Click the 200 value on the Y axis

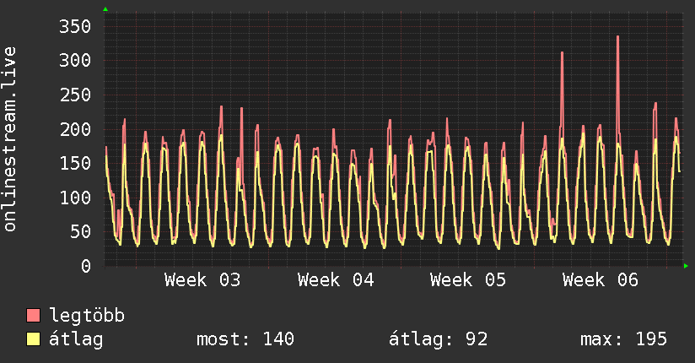[x=75, y=129]
